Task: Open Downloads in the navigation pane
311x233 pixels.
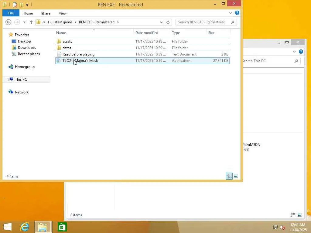Action: click(x=27, y=48)
